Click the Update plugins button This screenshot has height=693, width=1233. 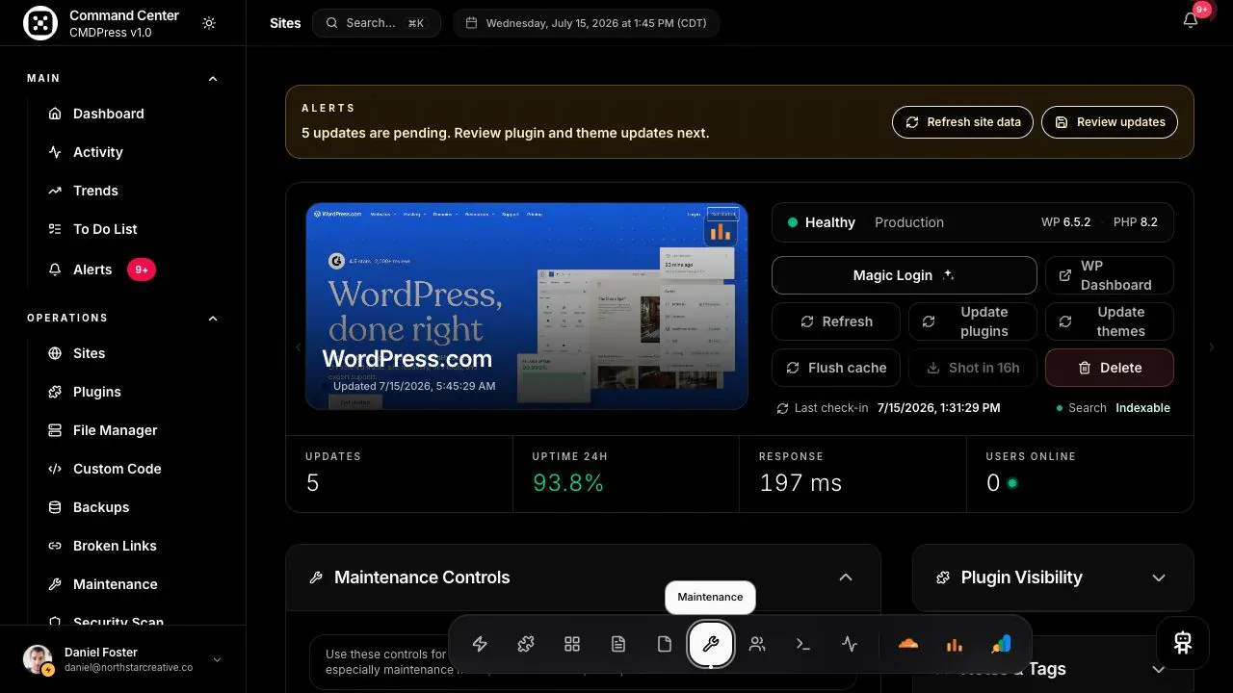tap(973, 321)
